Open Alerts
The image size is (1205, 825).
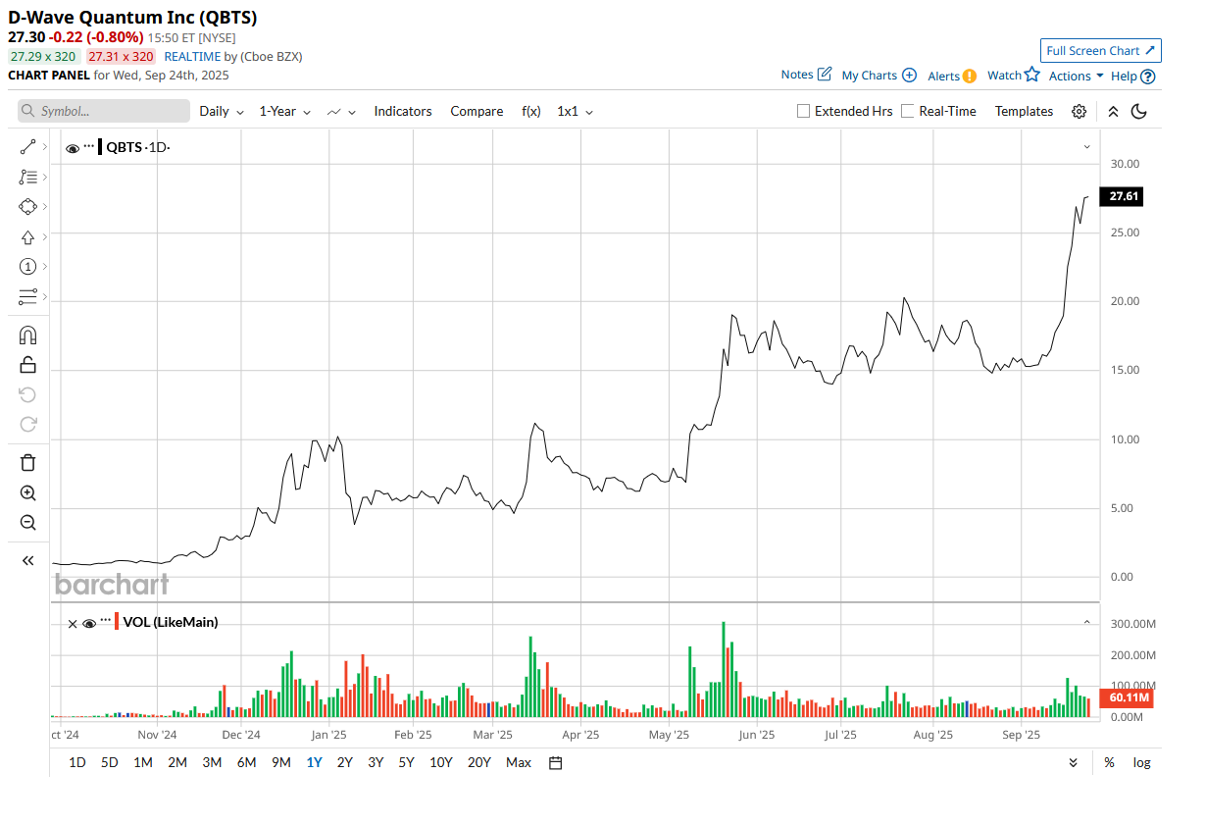(x=951, y=76)
